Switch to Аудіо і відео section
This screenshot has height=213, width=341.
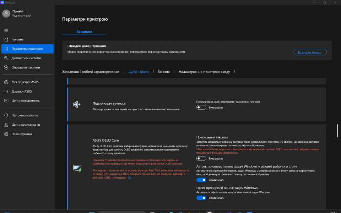pos(139,72)
